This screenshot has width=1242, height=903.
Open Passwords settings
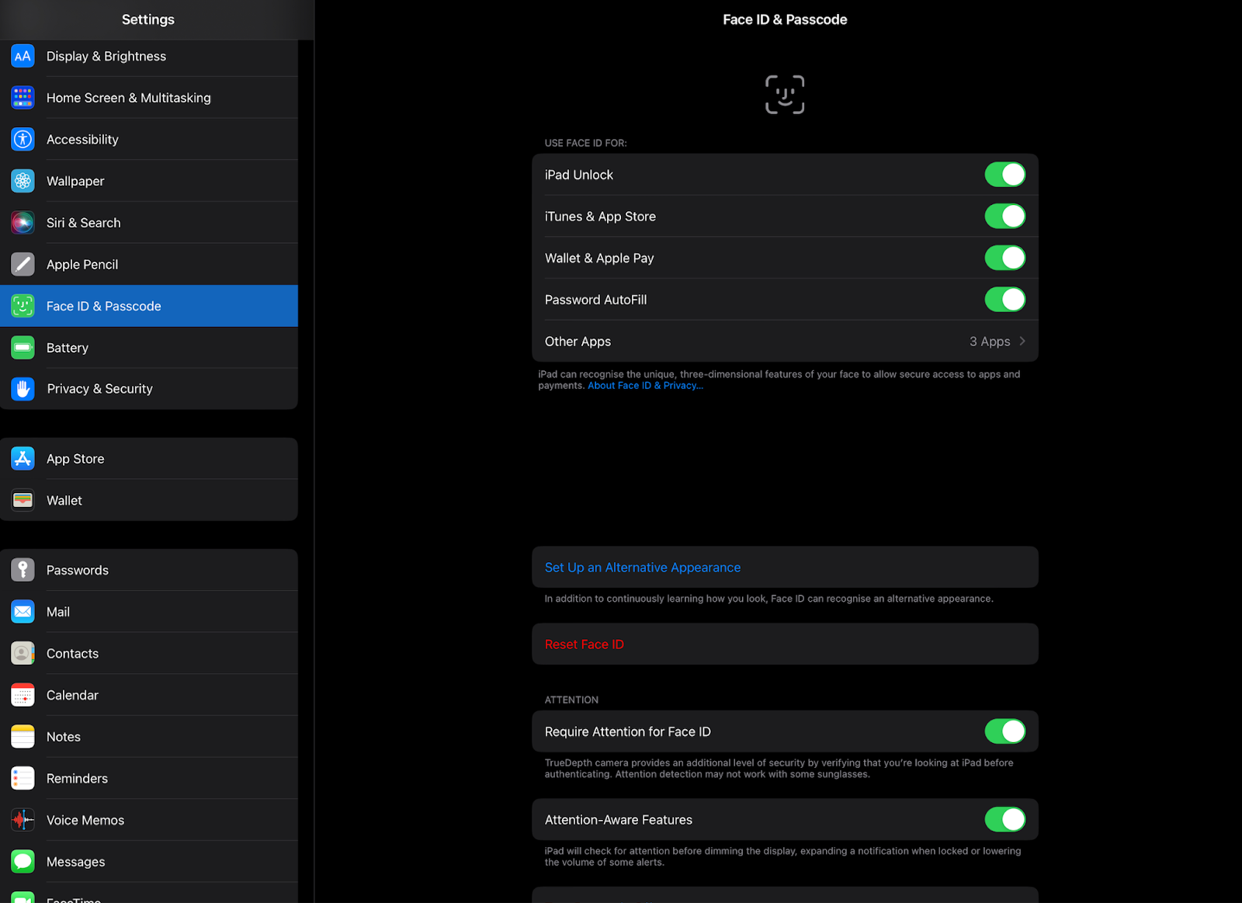point(149,570)
